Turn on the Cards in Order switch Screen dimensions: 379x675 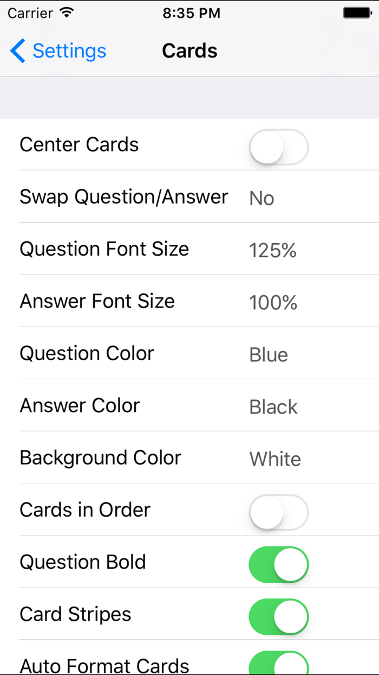tap(279, 512)
